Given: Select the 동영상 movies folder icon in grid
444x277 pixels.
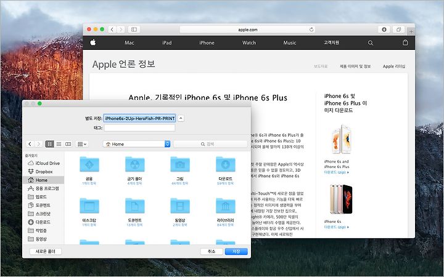Looking at the screenshot, I should coord(180,206).
